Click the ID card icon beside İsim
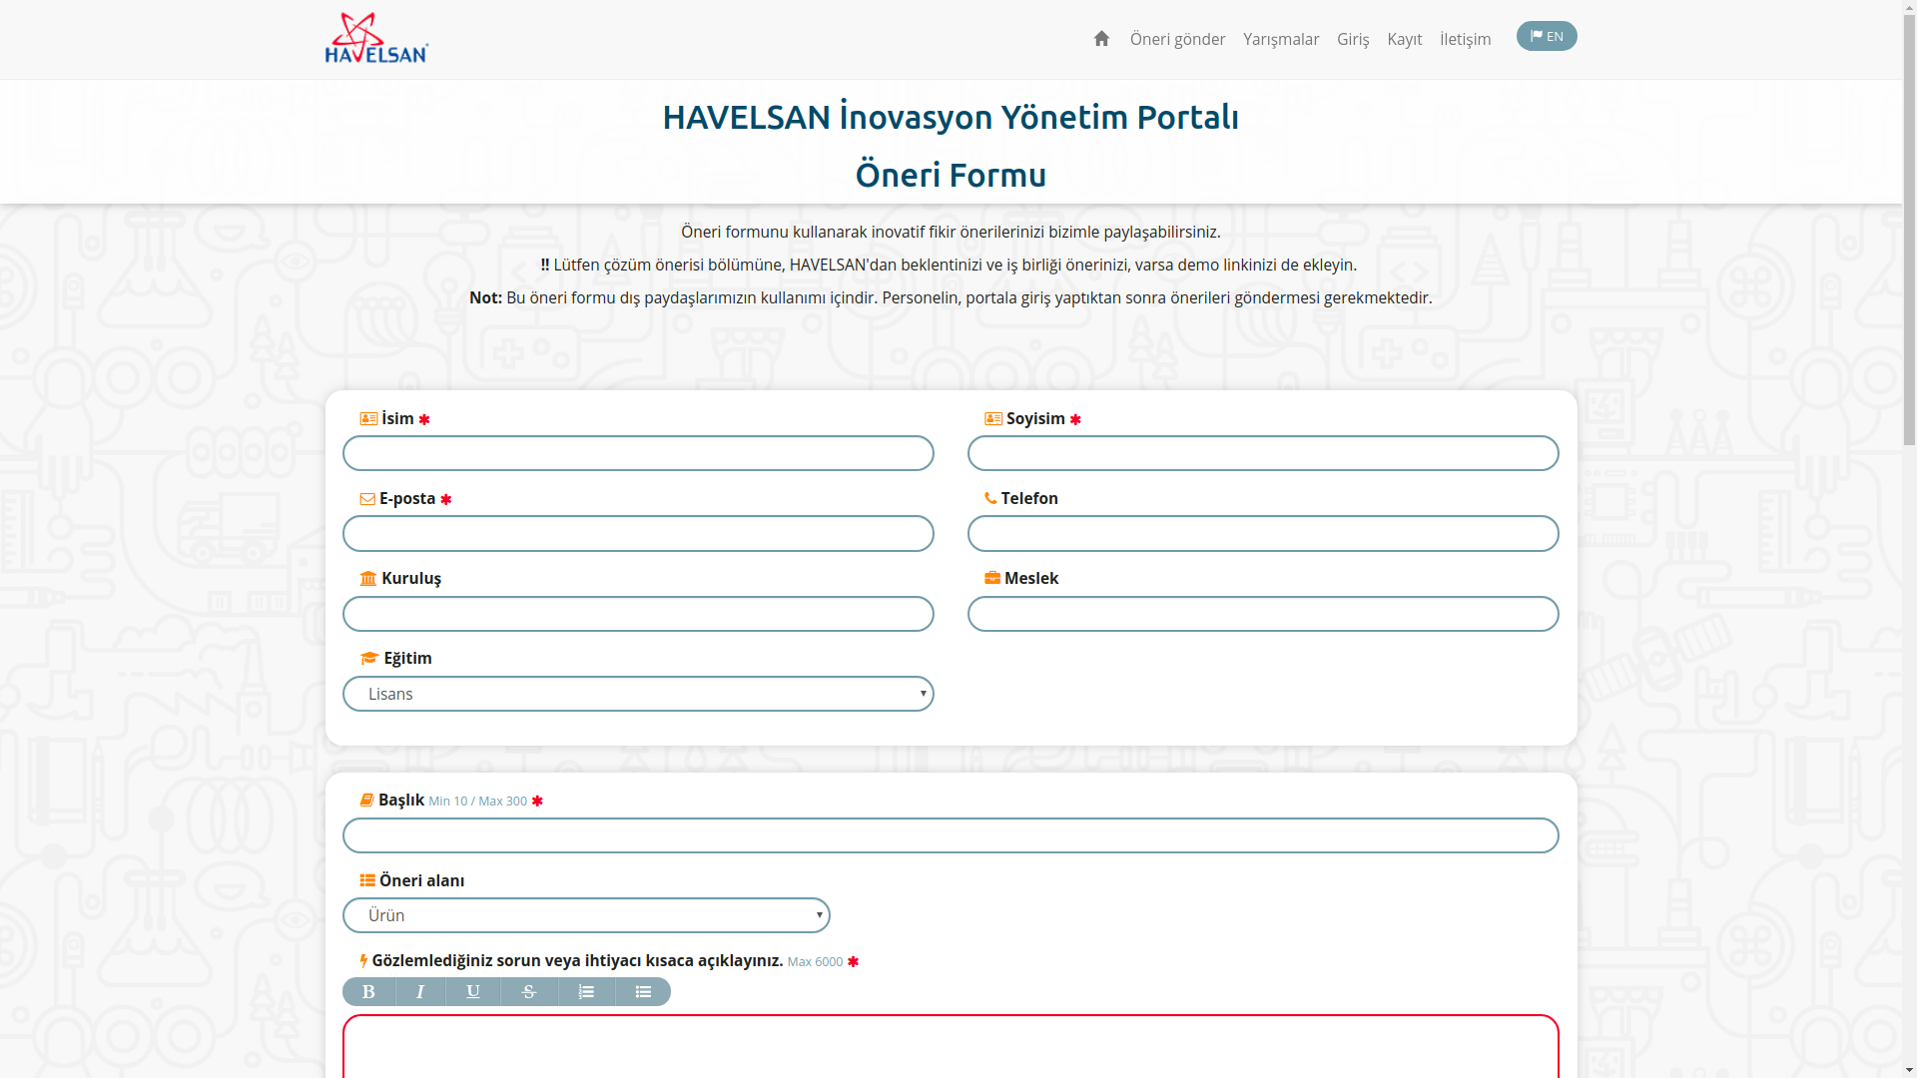Image resolution: width=1917 pixels, height=1078 pixels. pos(368,419)
